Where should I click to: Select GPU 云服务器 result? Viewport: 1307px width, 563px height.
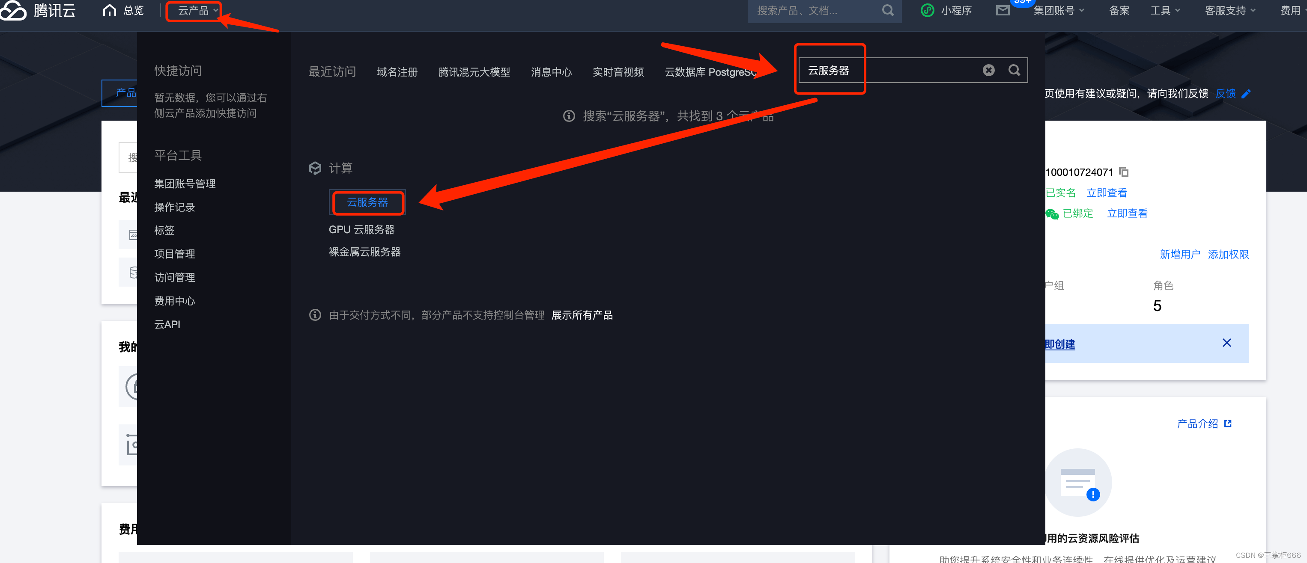coord(362,230)
